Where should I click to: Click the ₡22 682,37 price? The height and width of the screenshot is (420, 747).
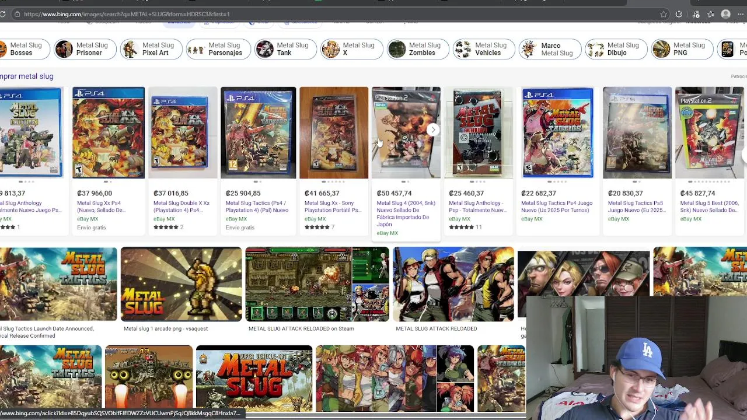pyautogui.click(x=539, y=193)
